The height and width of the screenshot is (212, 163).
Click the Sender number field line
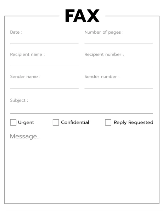(x=119, y=85)
